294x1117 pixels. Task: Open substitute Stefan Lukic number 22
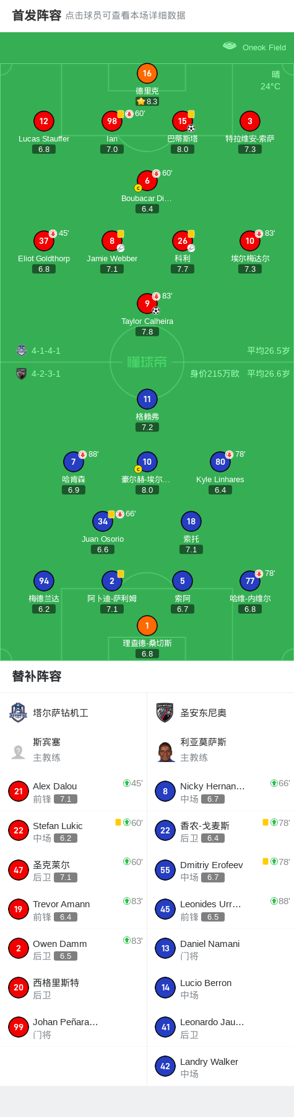[19, 830]
